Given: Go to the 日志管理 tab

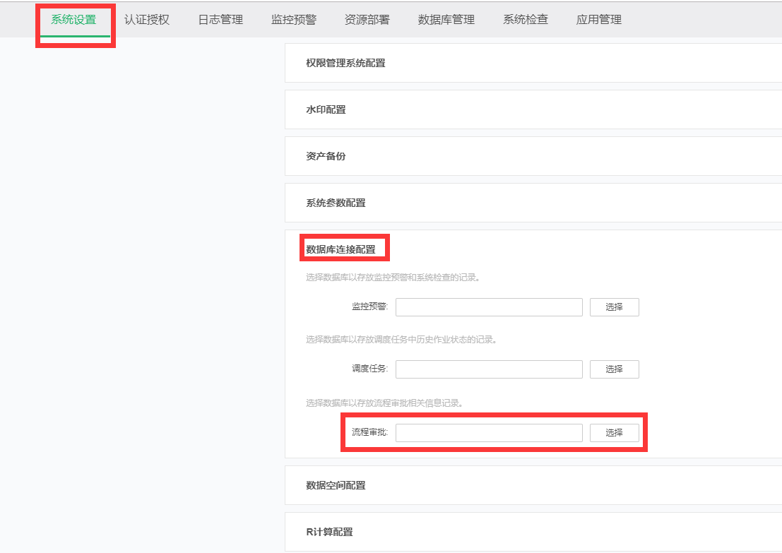Looking at the screenshot, I should click(220, 20).
